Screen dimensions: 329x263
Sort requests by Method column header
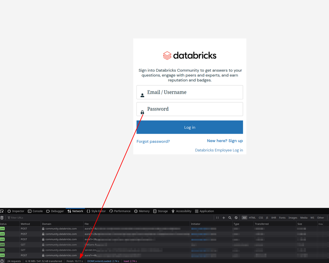tap(25, 224)
